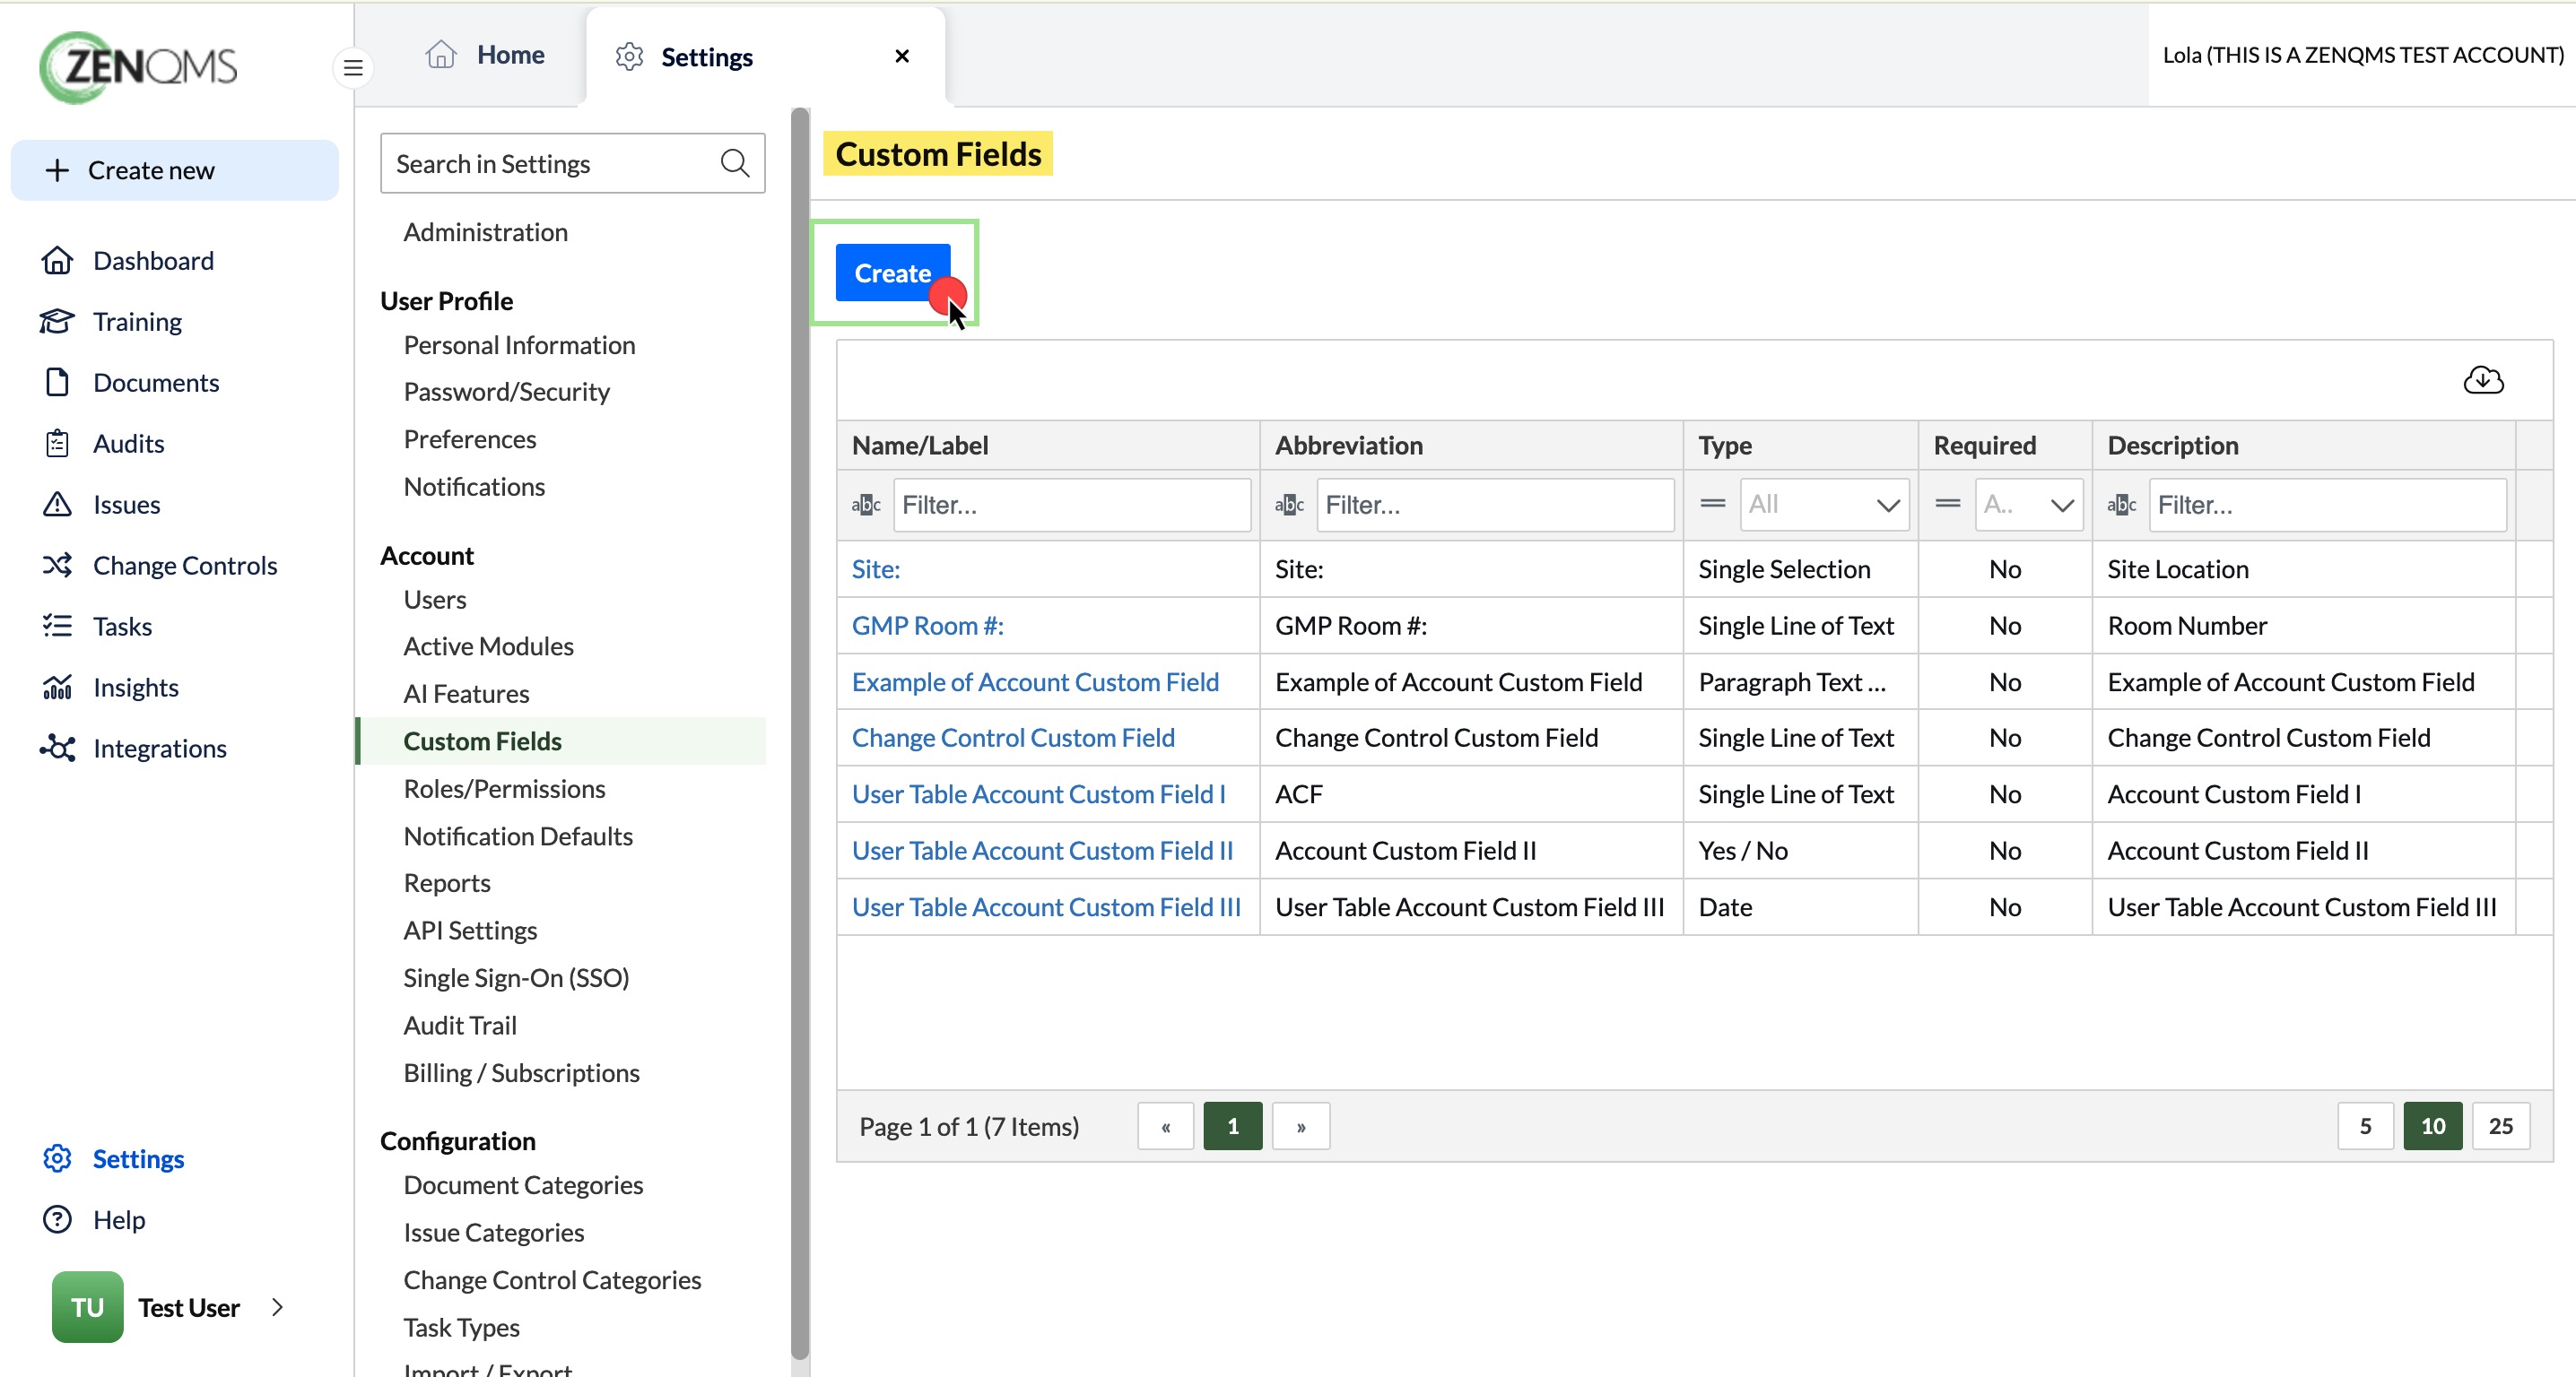Click the Insights chart icon
This screenshot has height=1377, width=2576.
click(57, 688)
